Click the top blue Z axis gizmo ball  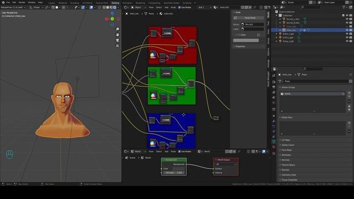point(112,13)
